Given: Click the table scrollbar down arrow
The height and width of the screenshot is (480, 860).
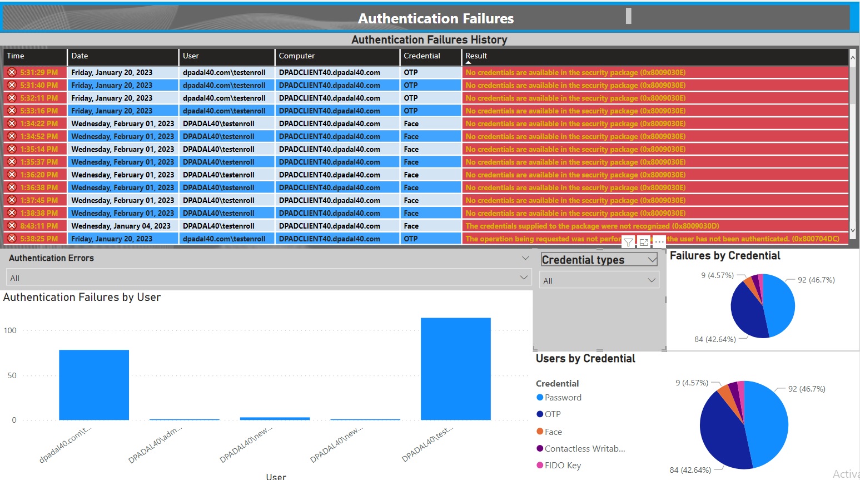Looking at the screenshot, I should pos(853,230).
